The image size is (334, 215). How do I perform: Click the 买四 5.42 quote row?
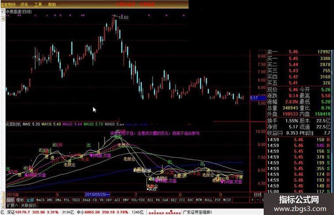tap(299, 77)
